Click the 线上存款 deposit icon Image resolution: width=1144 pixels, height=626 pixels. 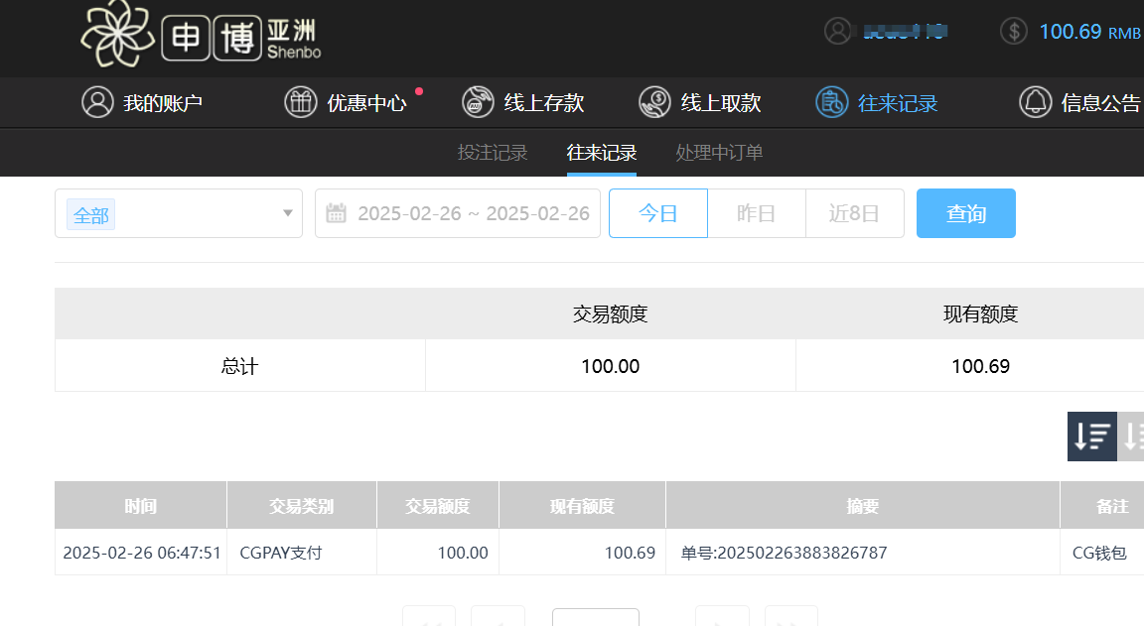[478, 102]
